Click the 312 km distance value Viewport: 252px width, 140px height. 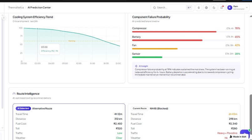(118, 119)
